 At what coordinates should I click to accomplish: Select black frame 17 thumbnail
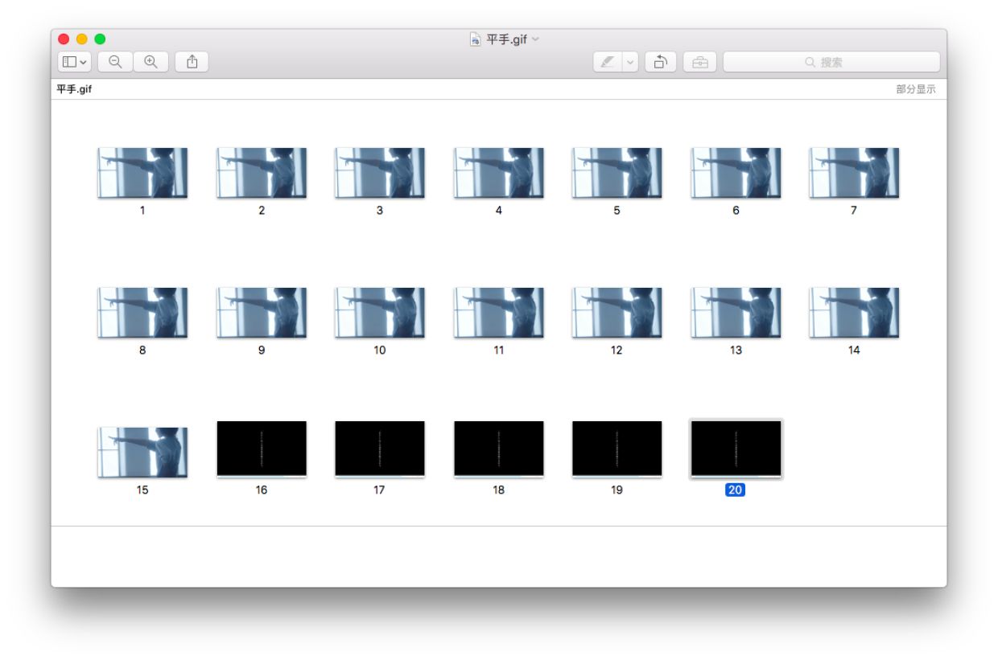point(380,449)
